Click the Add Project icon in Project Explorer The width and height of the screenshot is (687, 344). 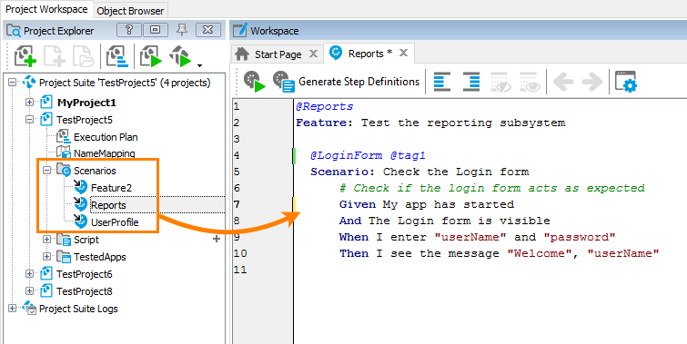click(x=25, y=57)
